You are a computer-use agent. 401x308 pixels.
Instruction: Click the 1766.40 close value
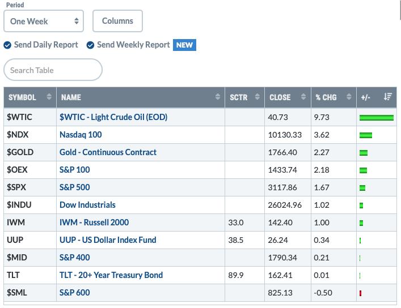(x=282, y=152)
